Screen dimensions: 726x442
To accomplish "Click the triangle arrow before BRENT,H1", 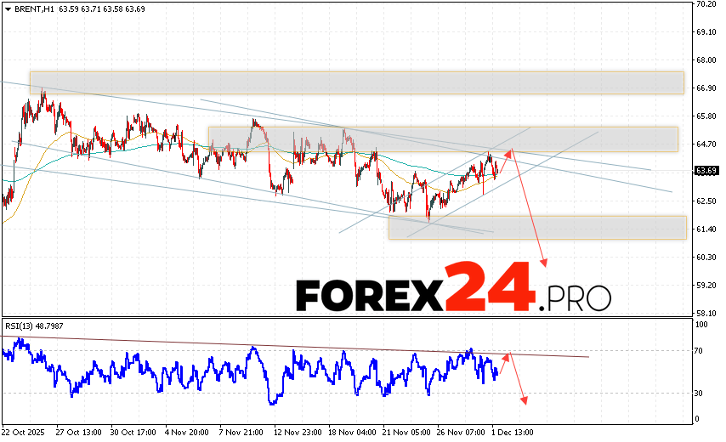I will pos(7,8).
